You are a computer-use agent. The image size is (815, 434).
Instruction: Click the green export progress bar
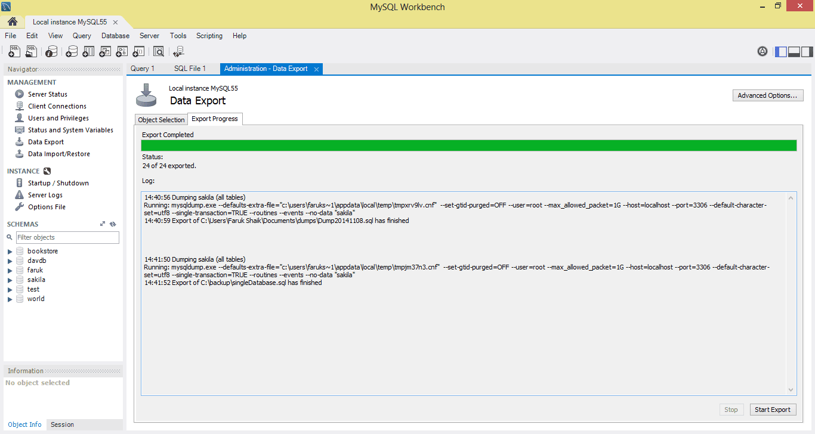pos(469,145)
